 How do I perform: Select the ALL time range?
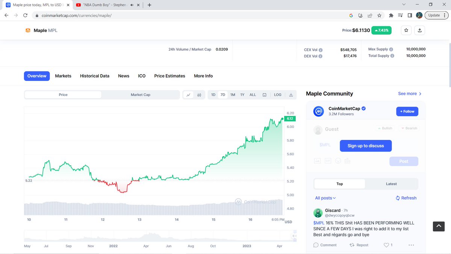pyautogui.click(x=253, y=95)
